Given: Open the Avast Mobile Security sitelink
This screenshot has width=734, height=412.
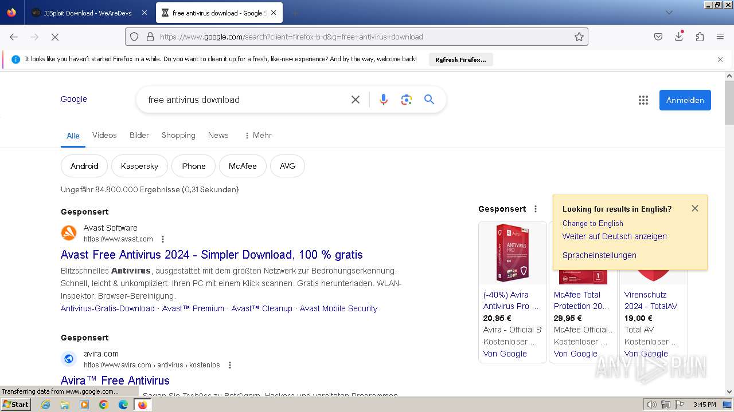Looking at the screenshot, I should (x=338, y=308).
